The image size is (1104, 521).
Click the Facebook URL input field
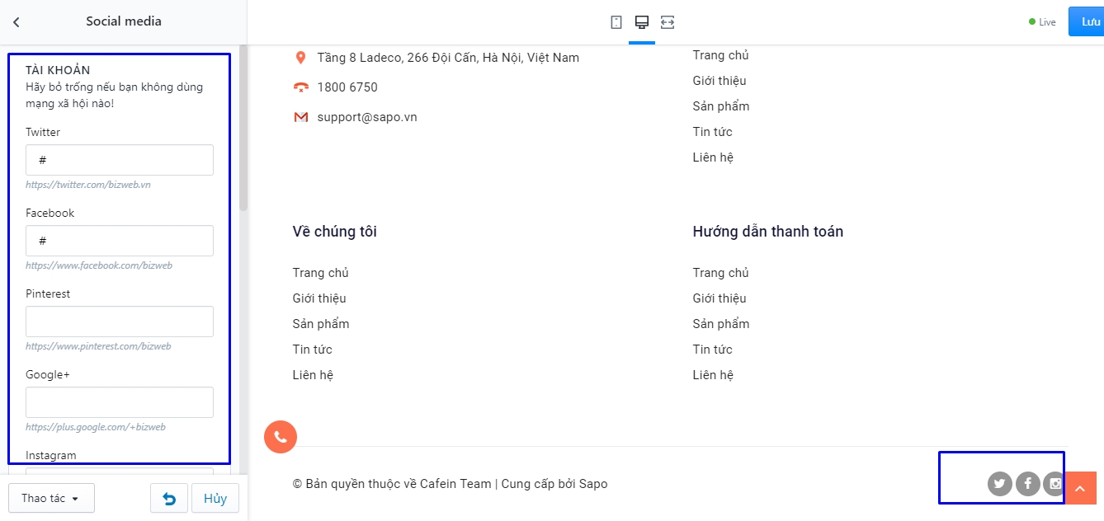[x=120, y=241]
